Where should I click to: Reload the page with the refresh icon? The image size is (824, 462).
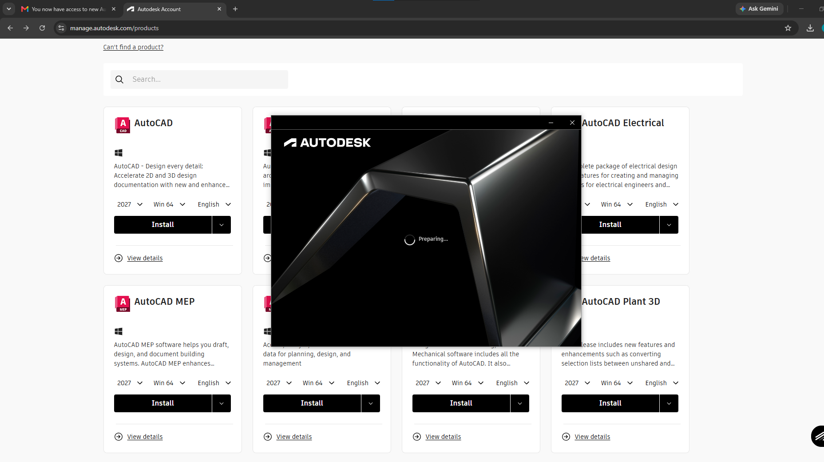[x=42, y=28]
